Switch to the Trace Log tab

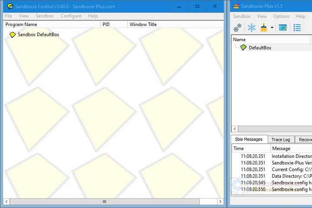click(281, 140)
